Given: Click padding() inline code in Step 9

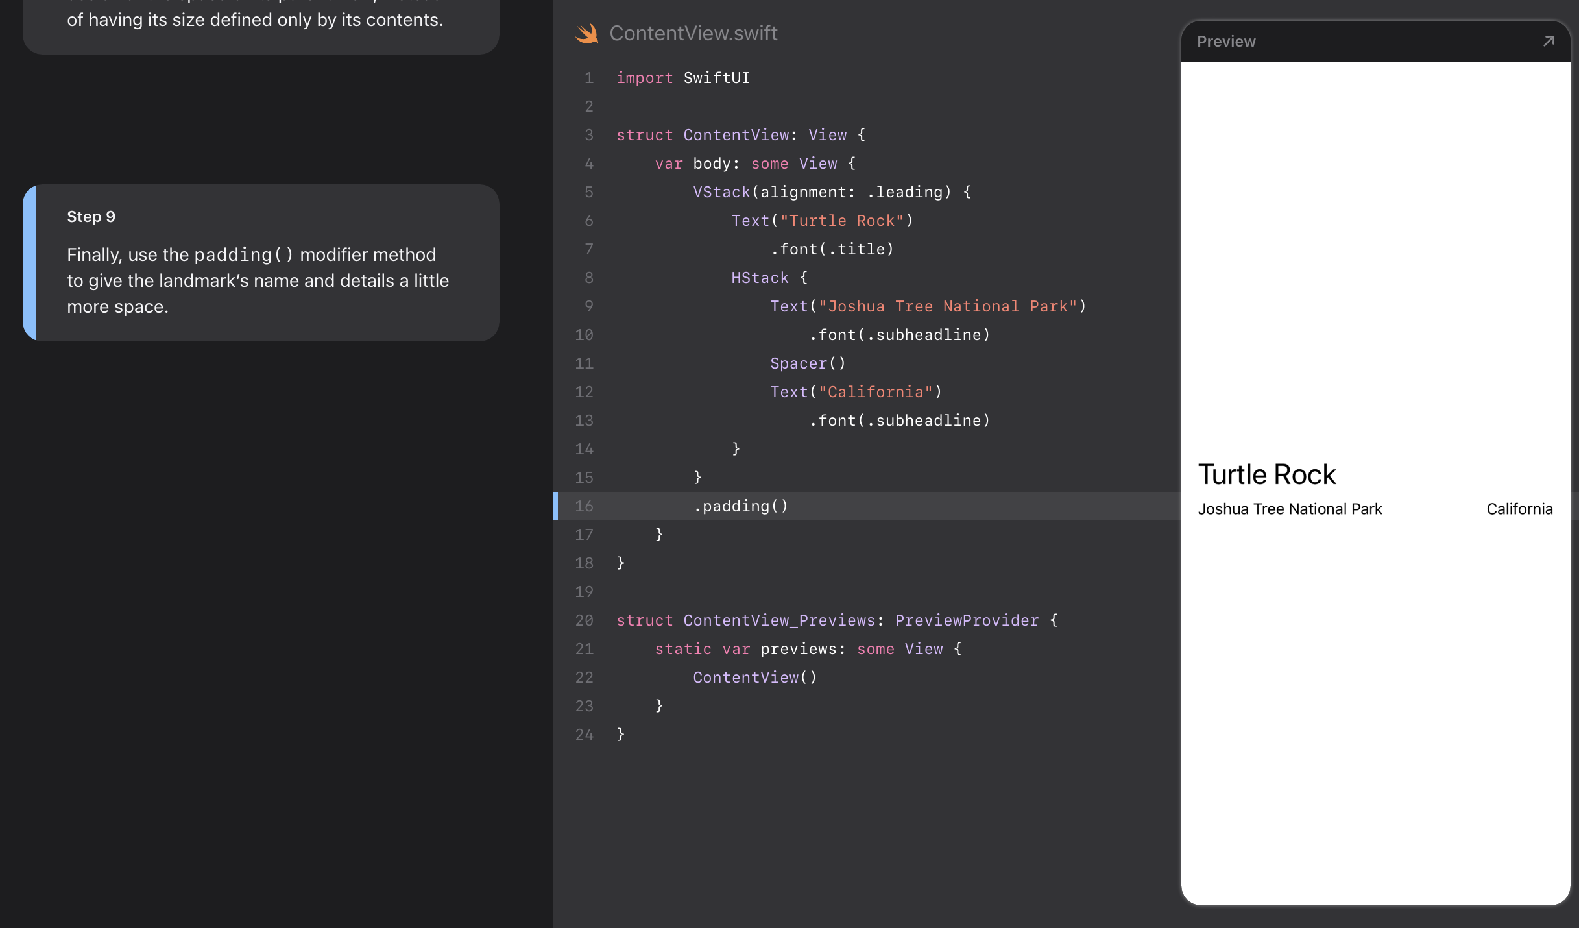Looking at the screenshot, I should coord(243,255).
